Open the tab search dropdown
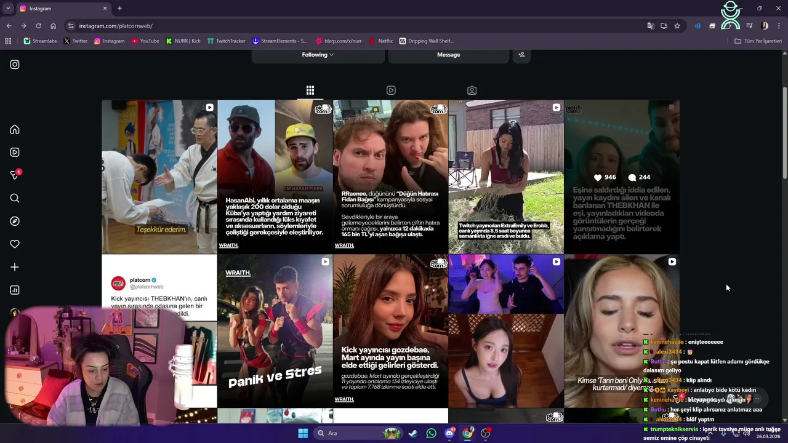Viewport: 788px width, 443px height. pos(8,8)
